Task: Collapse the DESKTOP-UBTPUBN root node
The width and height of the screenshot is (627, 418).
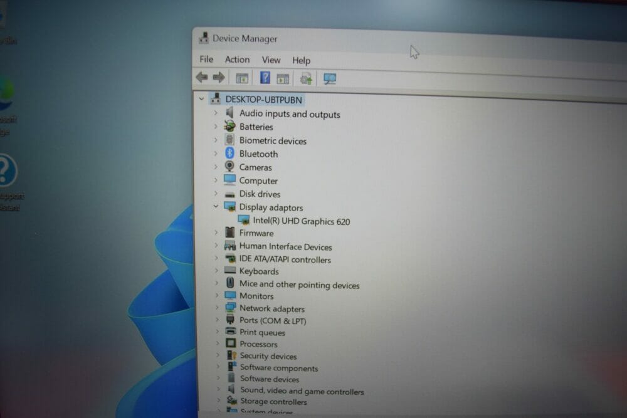Action: tap(201, 98)
